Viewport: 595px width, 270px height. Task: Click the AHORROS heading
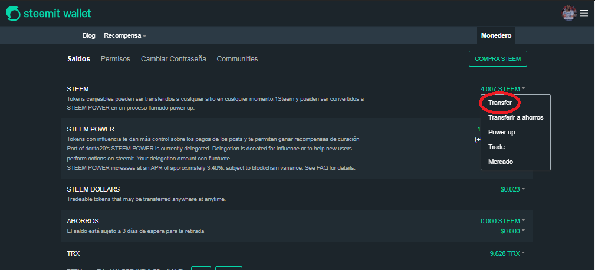coord(83,221)
